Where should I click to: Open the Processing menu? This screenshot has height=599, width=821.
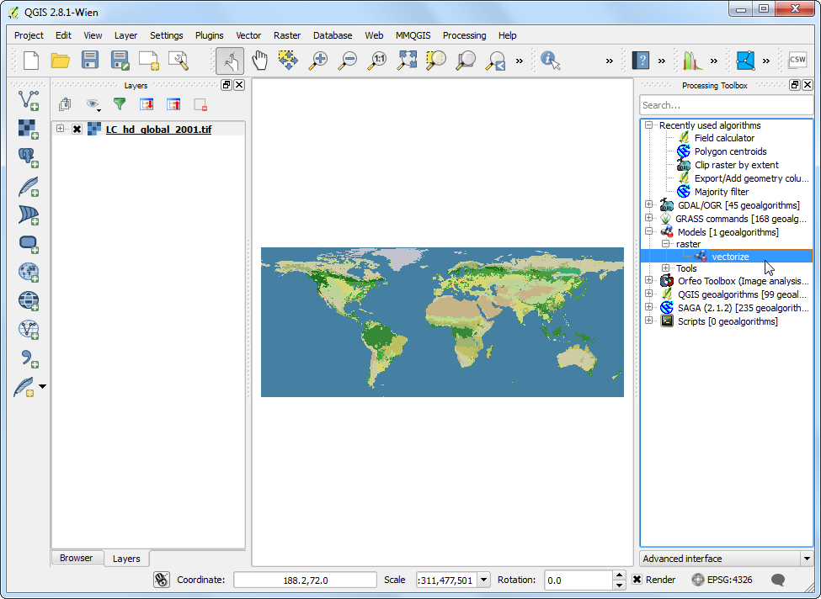pyautogui.click(x=465, y=35)
